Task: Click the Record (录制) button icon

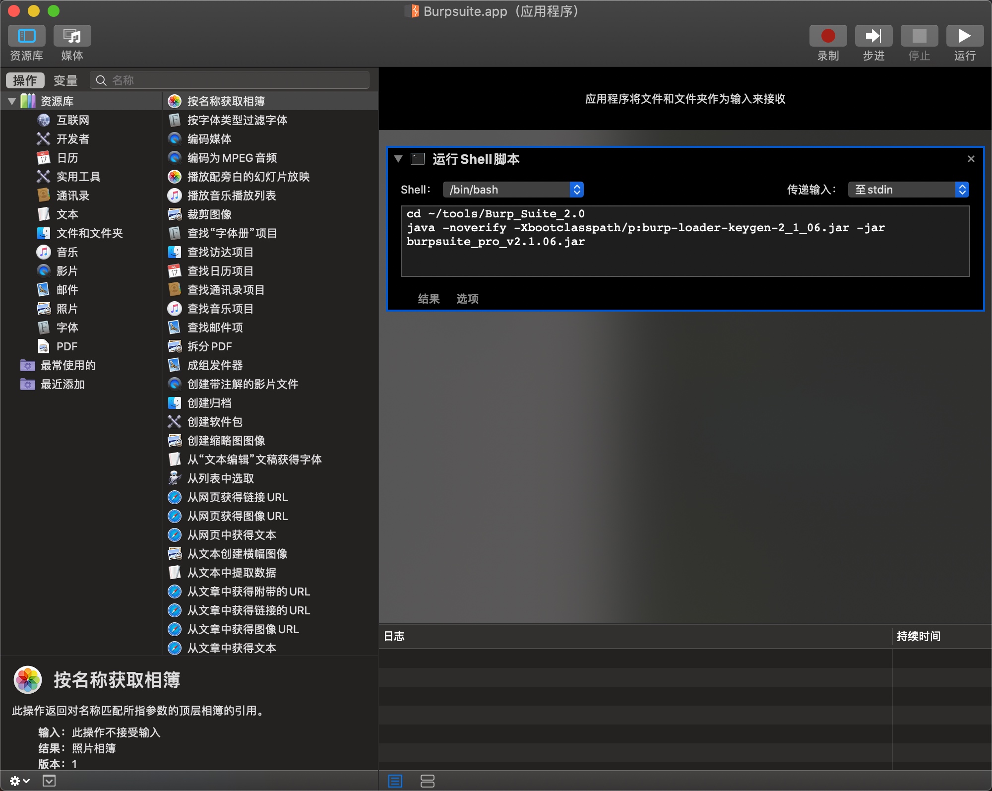Action: point(828,36)
